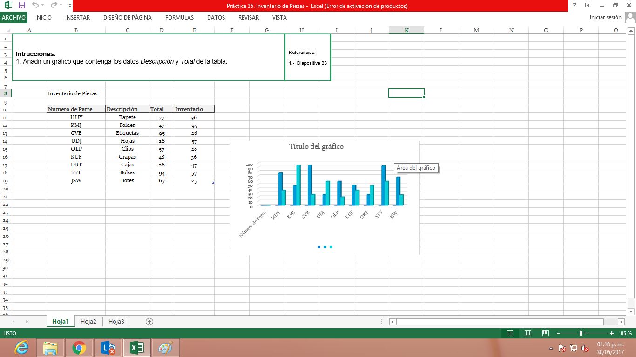Open Paint from the taskbar
The width and height of the screenshot is (636, 357).
[166, 348]
